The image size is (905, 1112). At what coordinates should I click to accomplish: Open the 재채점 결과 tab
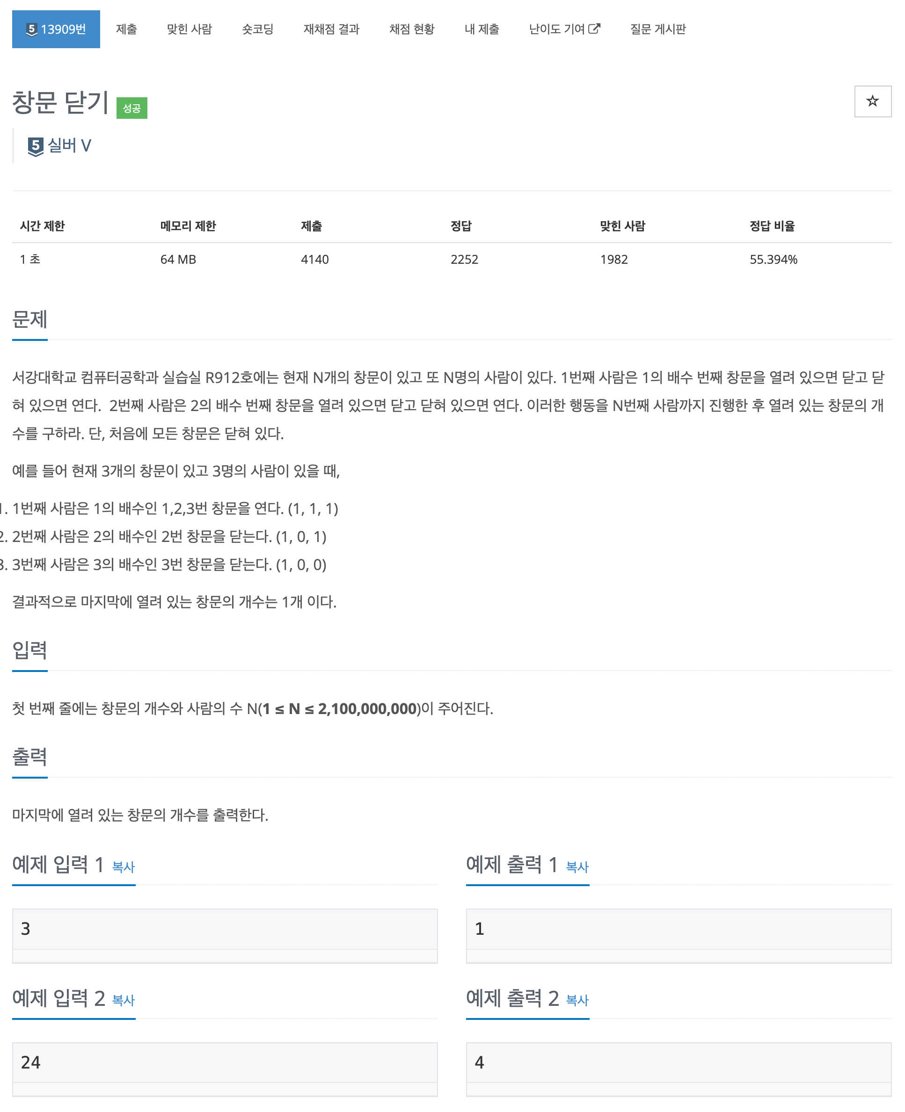tap(332, 29)
